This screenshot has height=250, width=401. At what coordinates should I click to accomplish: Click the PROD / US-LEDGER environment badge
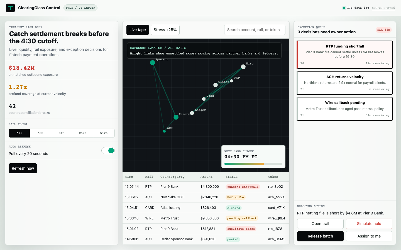(x=80, y=8)
